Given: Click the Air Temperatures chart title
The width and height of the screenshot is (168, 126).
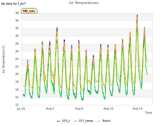Looking at the screenshot, I should point(84,3).
